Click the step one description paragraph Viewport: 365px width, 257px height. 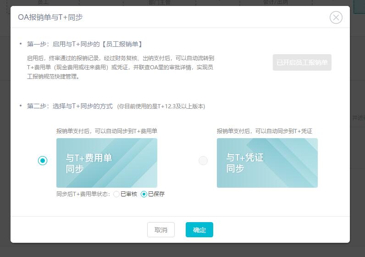120,67
